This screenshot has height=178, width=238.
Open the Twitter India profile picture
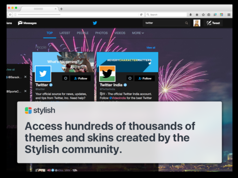tap(107, 74)
